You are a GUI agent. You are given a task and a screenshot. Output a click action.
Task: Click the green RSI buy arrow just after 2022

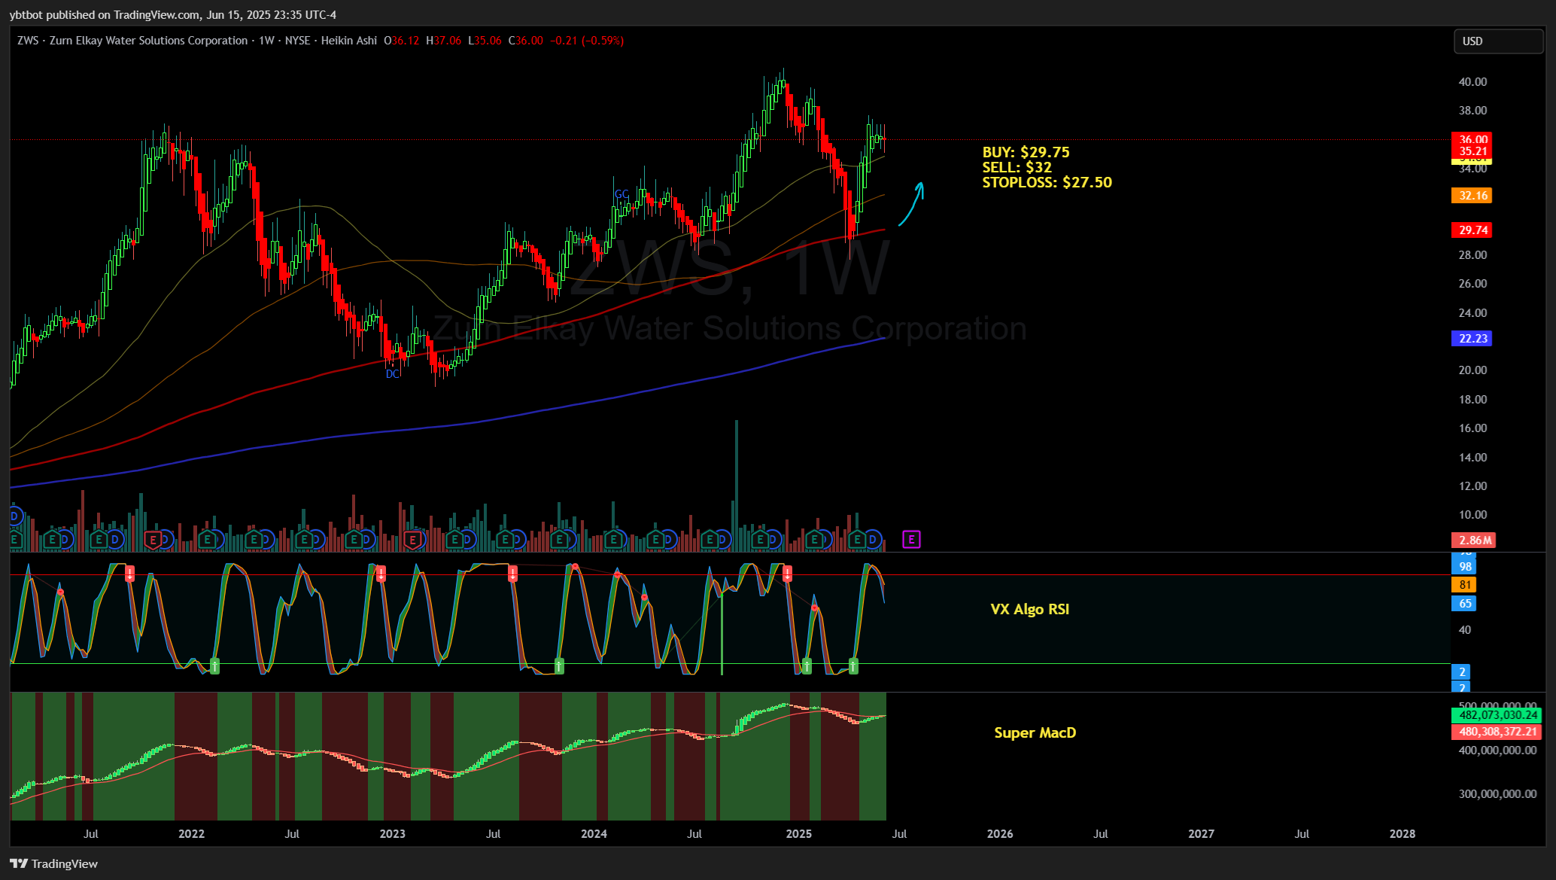[x=214, y=665]
